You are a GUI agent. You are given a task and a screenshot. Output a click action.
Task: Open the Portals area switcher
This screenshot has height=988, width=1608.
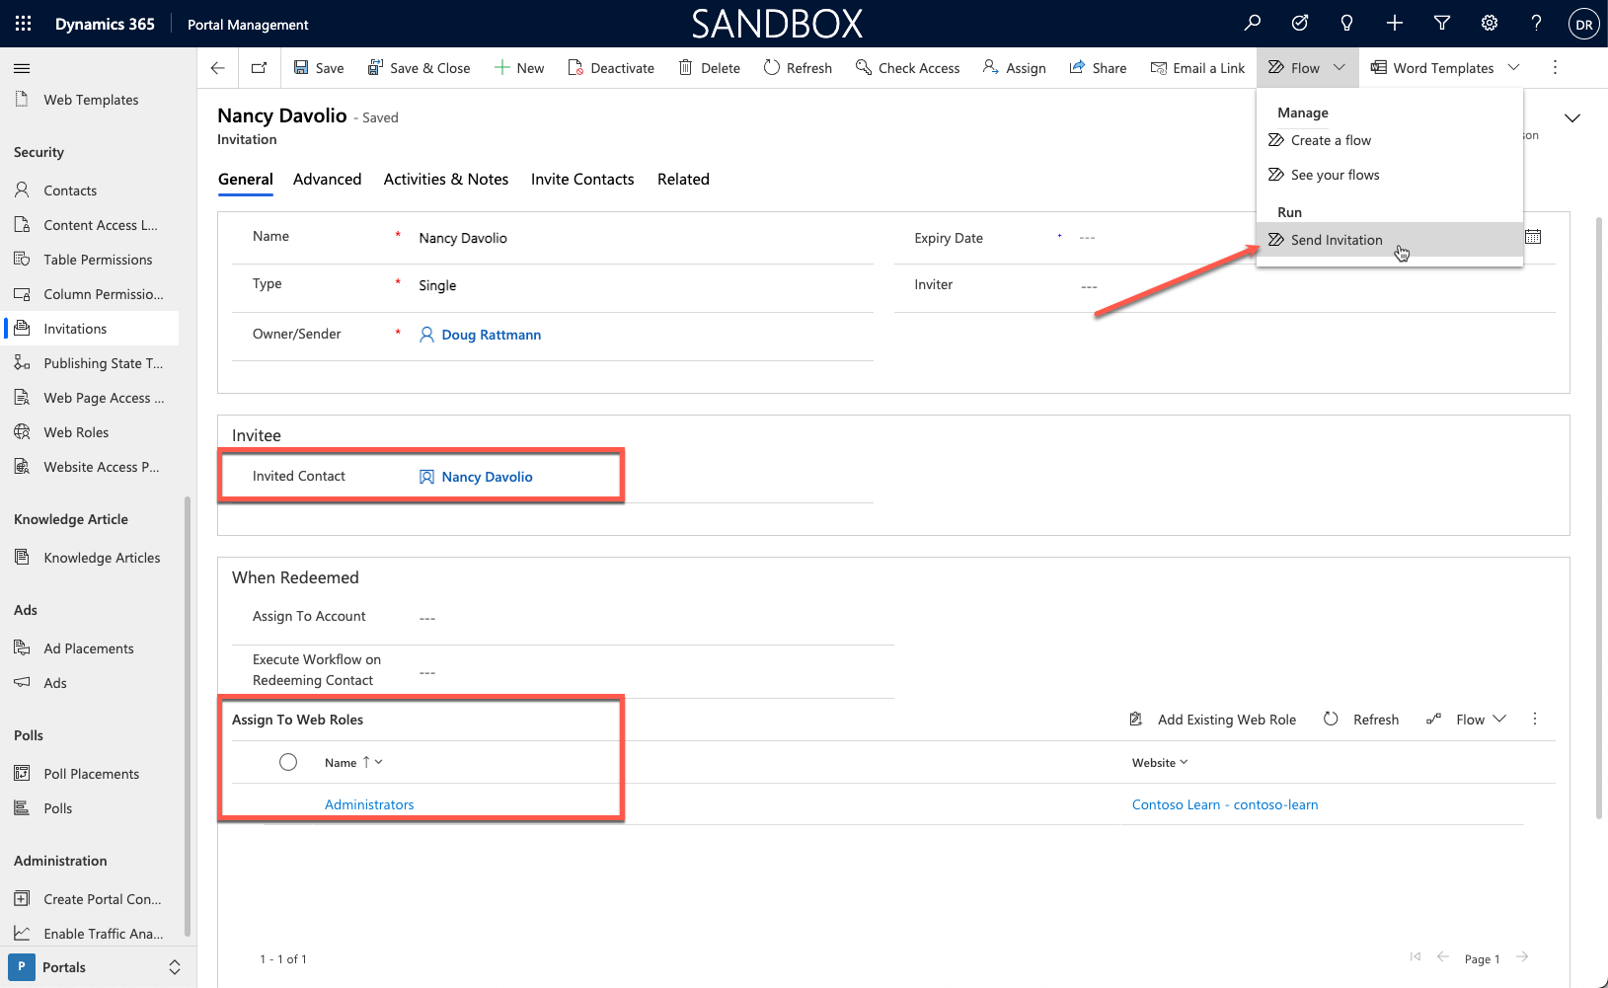[98, 967]
